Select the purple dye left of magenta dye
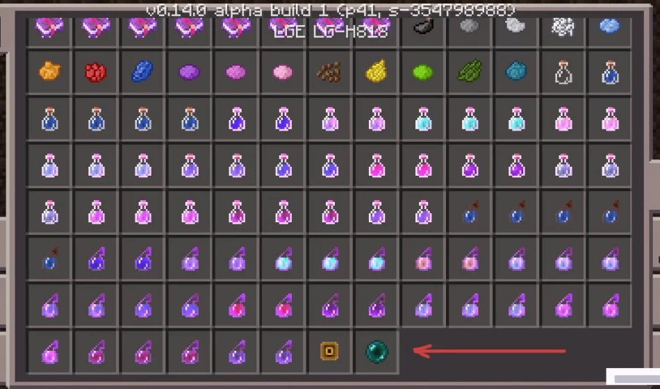This screenshot has height=389, width=660. click(190, 72)
